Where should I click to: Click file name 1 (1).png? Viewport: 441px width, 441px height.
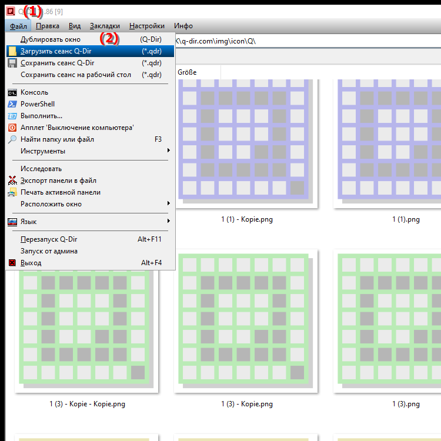[406, 219]
